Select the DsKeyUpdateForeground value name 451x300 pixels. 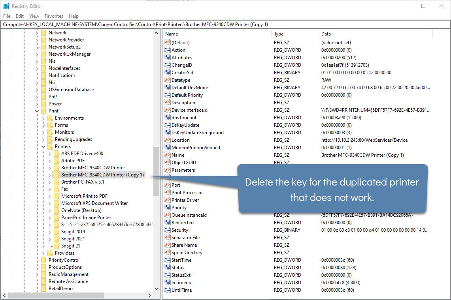198,133
